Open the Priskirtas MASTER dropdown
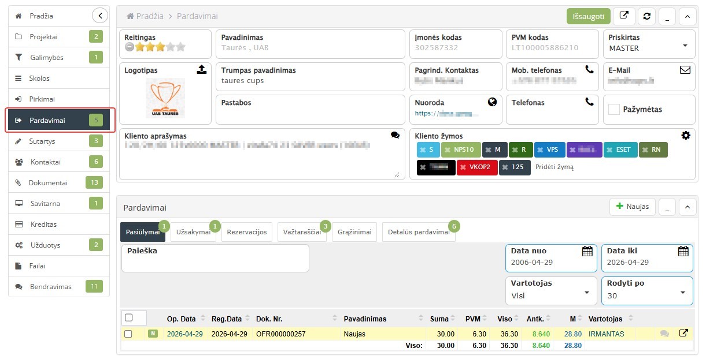The width and height of the screenshot is (706, 363). coord(649,44)
